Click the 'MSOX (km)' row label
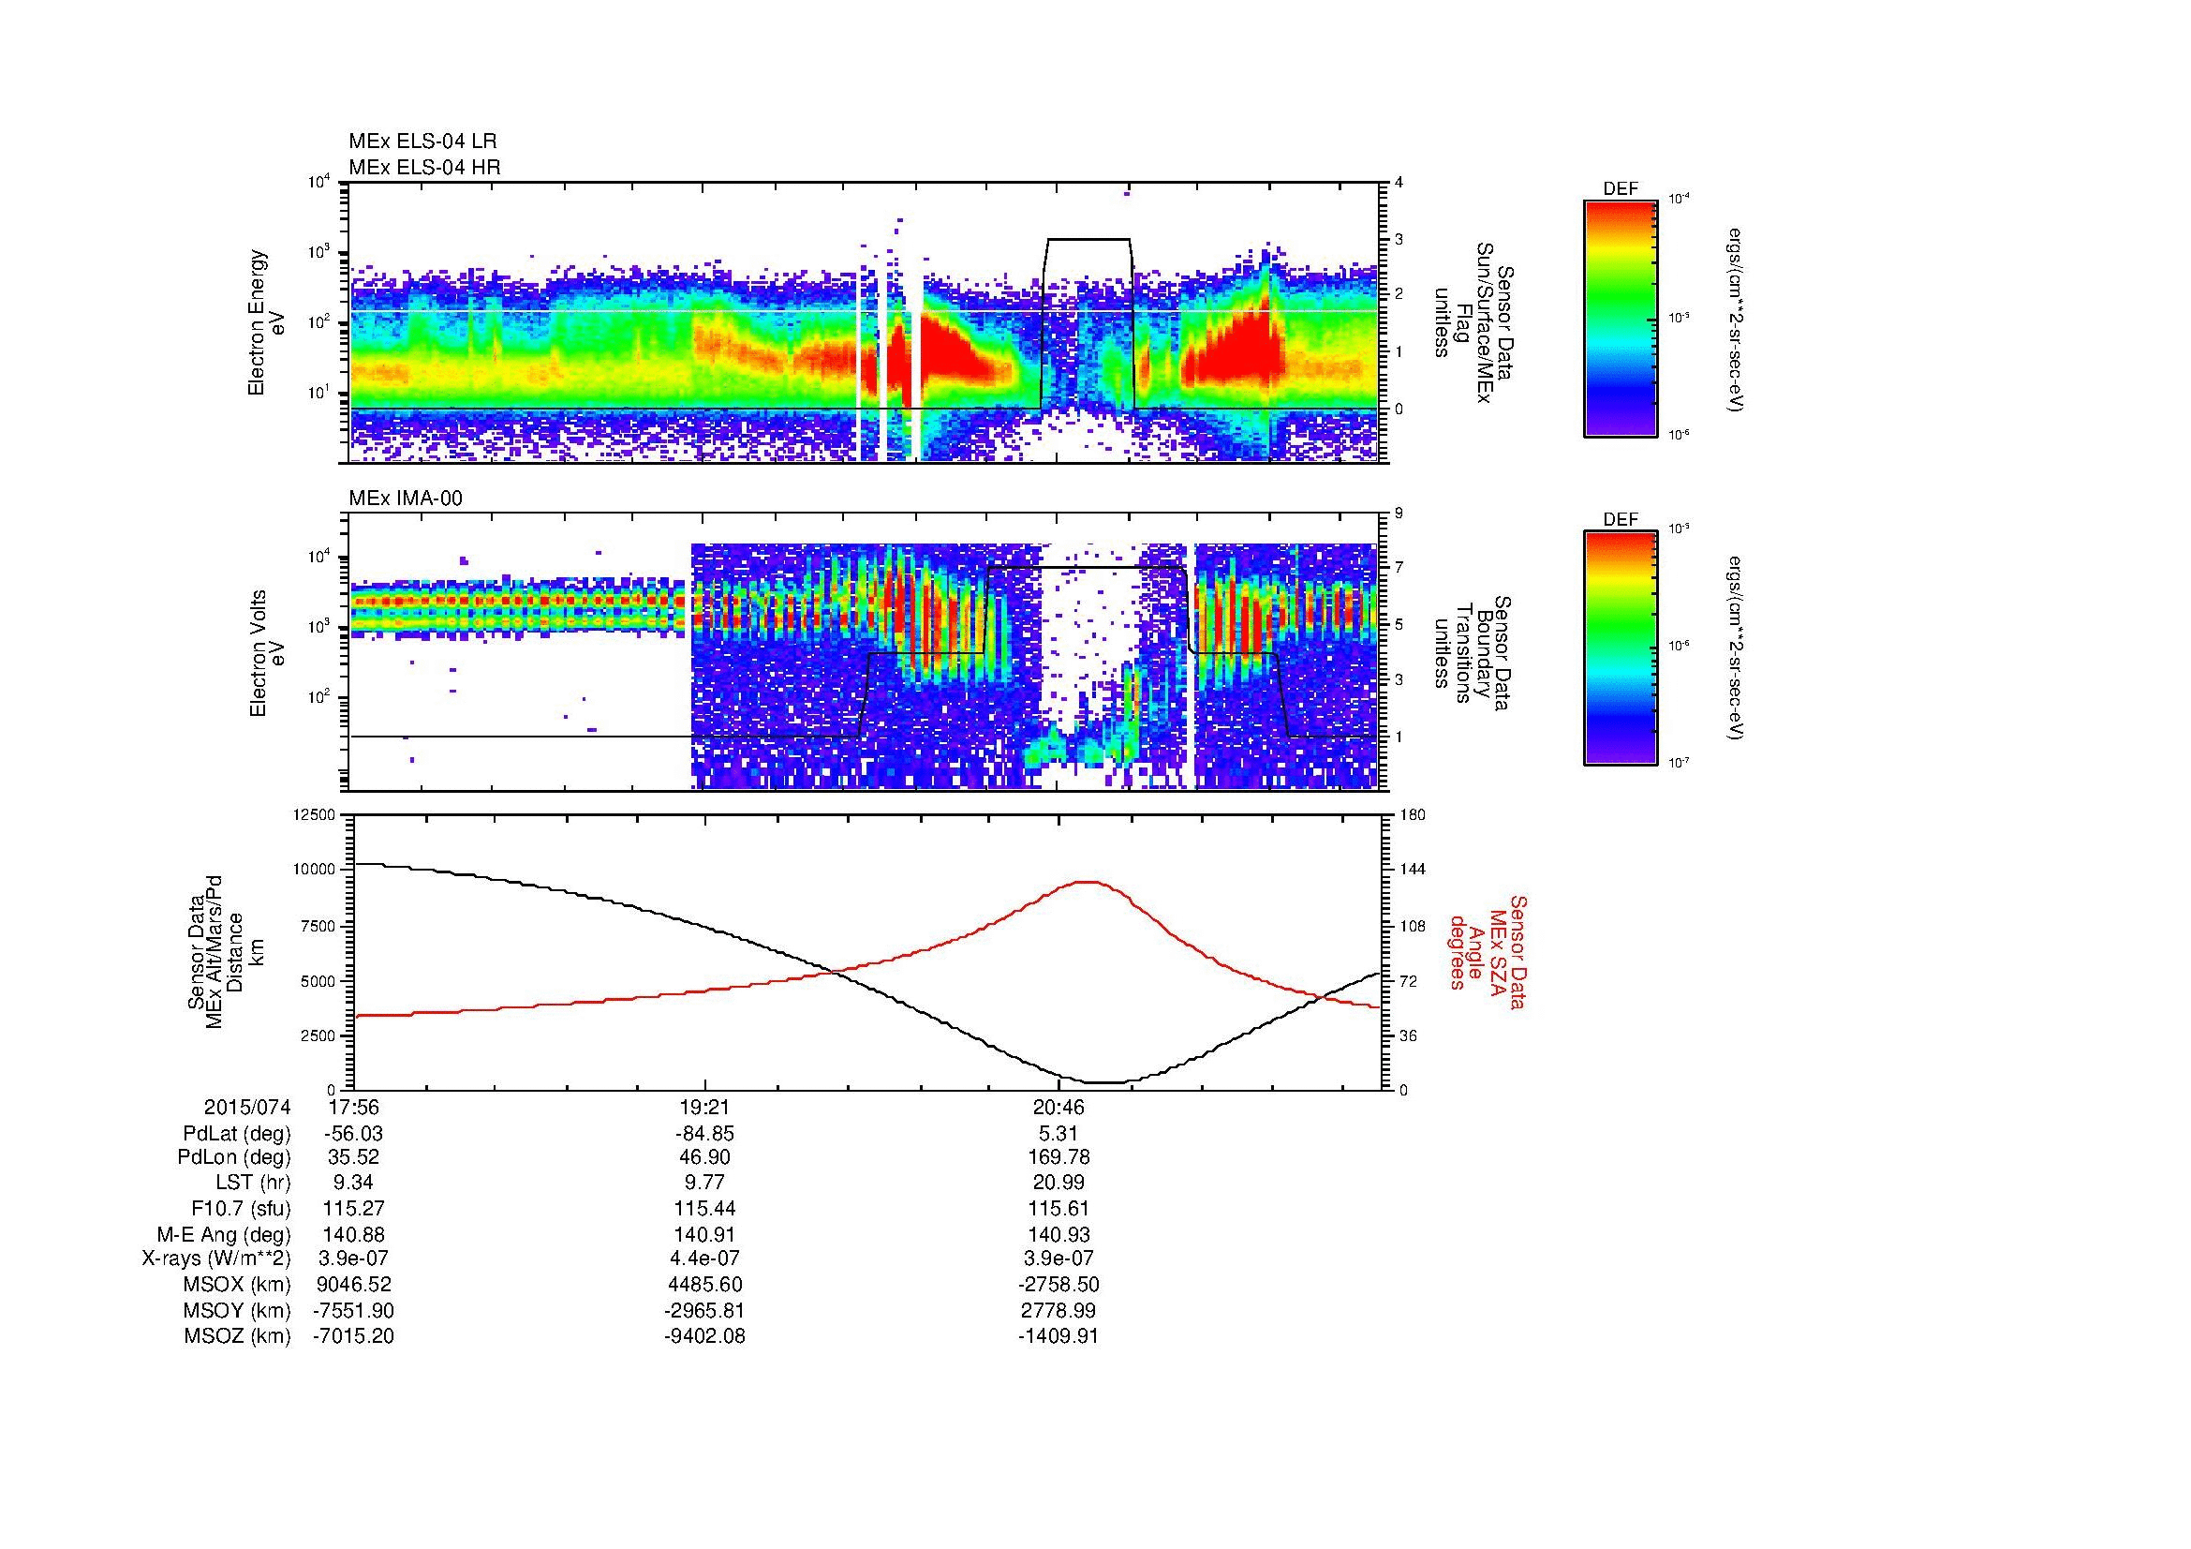 pyautogui.click(x=238, y=1285)
